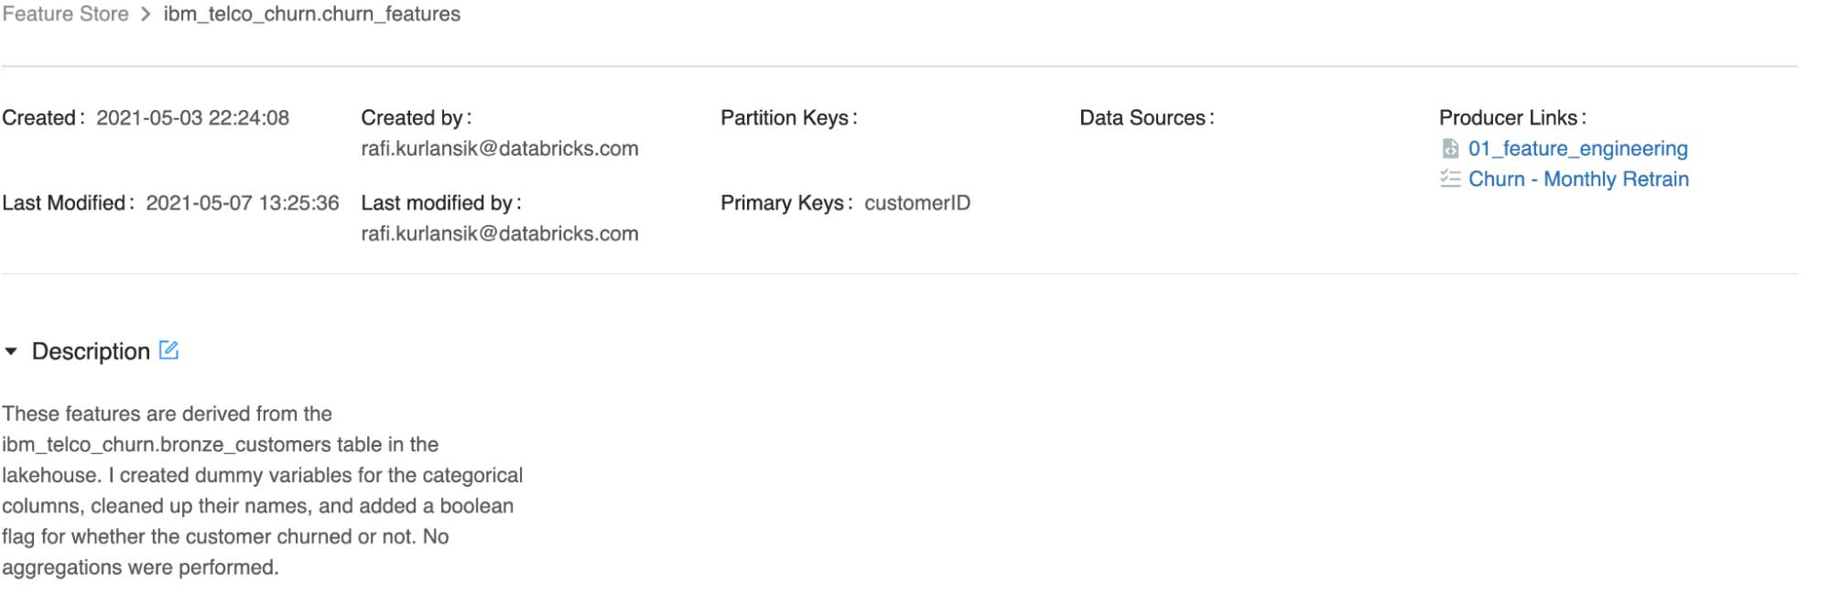Screen dimensions: 1830x594
Task: Click the Producer Links label
Action: 1511,118
